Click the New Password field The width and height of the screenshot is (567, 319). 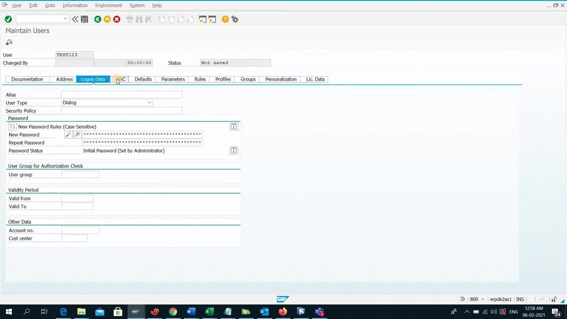142,135
